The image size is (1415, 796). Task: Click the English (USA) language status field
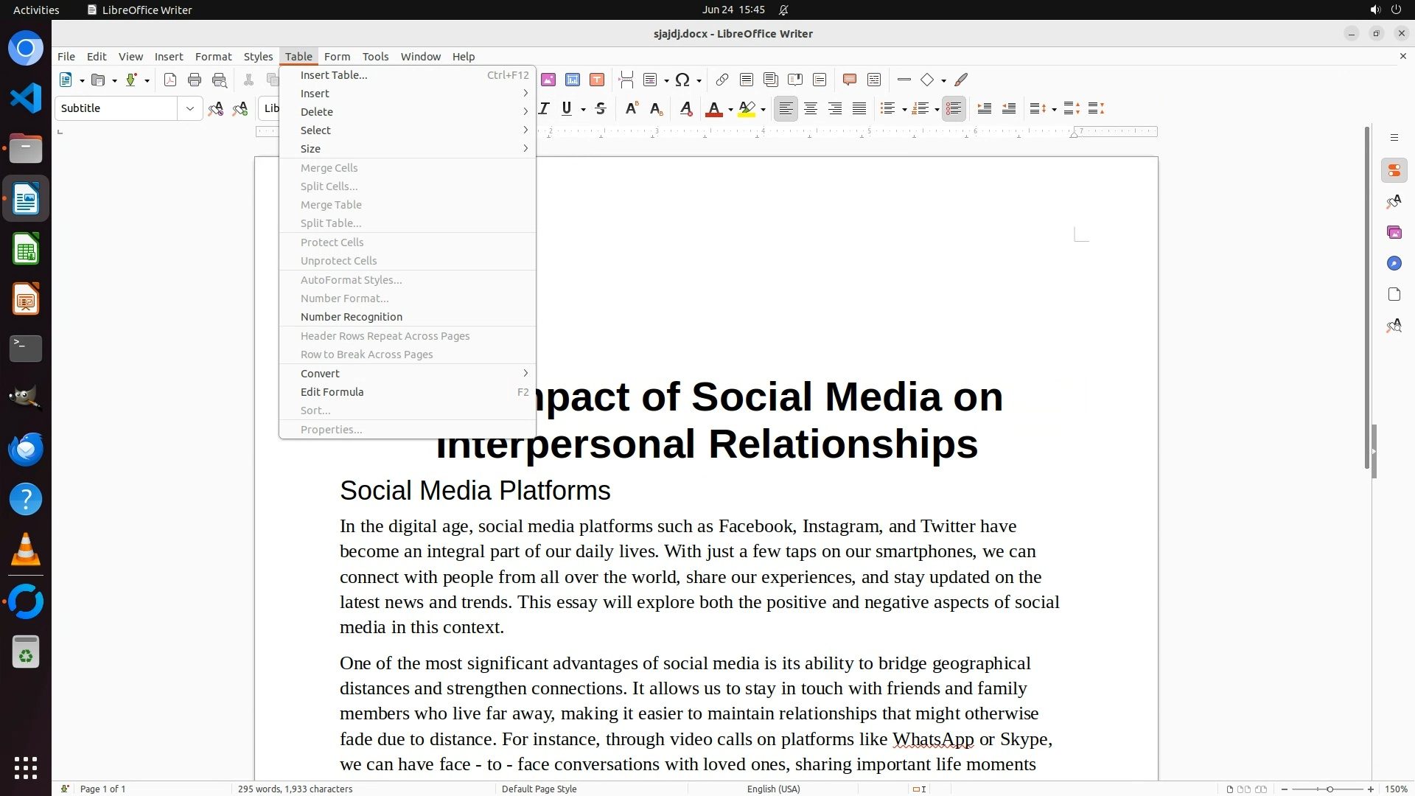tap(773, 789)
